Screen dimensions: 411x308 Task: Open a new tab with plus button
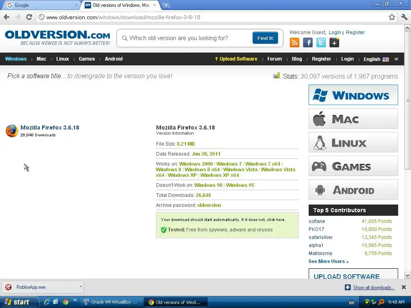(166, 5)
